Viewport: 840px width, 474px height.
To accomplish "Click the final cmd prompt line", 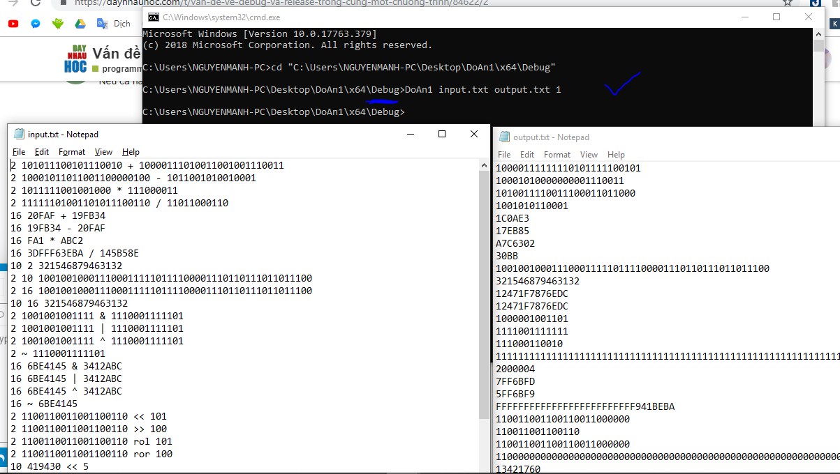I will [273, 112].
